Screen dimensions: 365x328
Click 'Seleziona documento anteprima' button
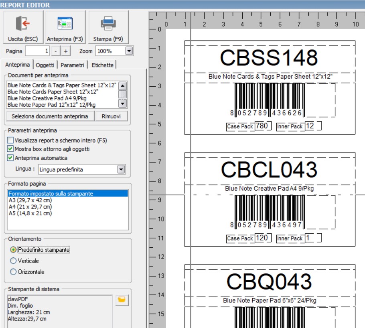(50, 116)
